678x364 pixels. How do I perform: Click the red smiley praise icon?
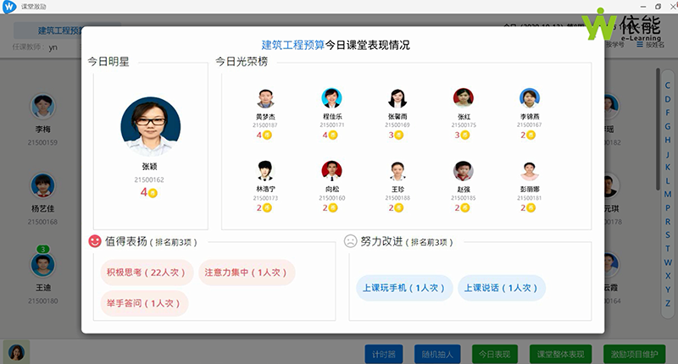(95, 241)
